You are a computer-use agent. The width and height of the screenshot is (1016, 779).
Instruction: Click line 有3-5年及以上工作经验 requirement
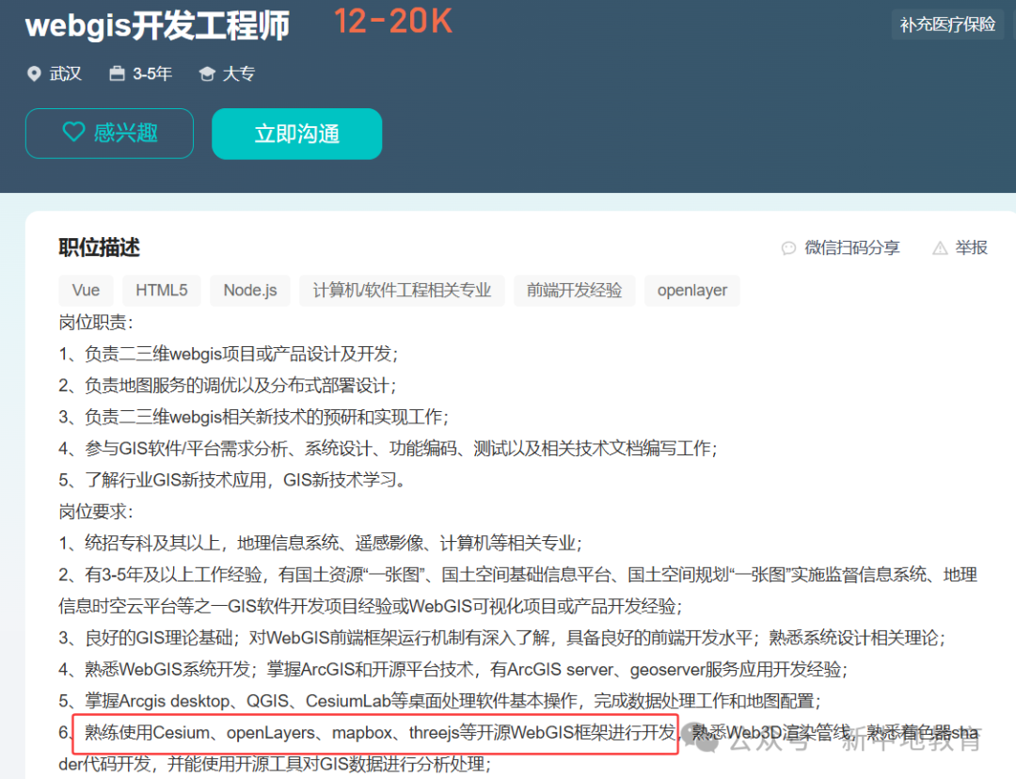coord(517,591)
